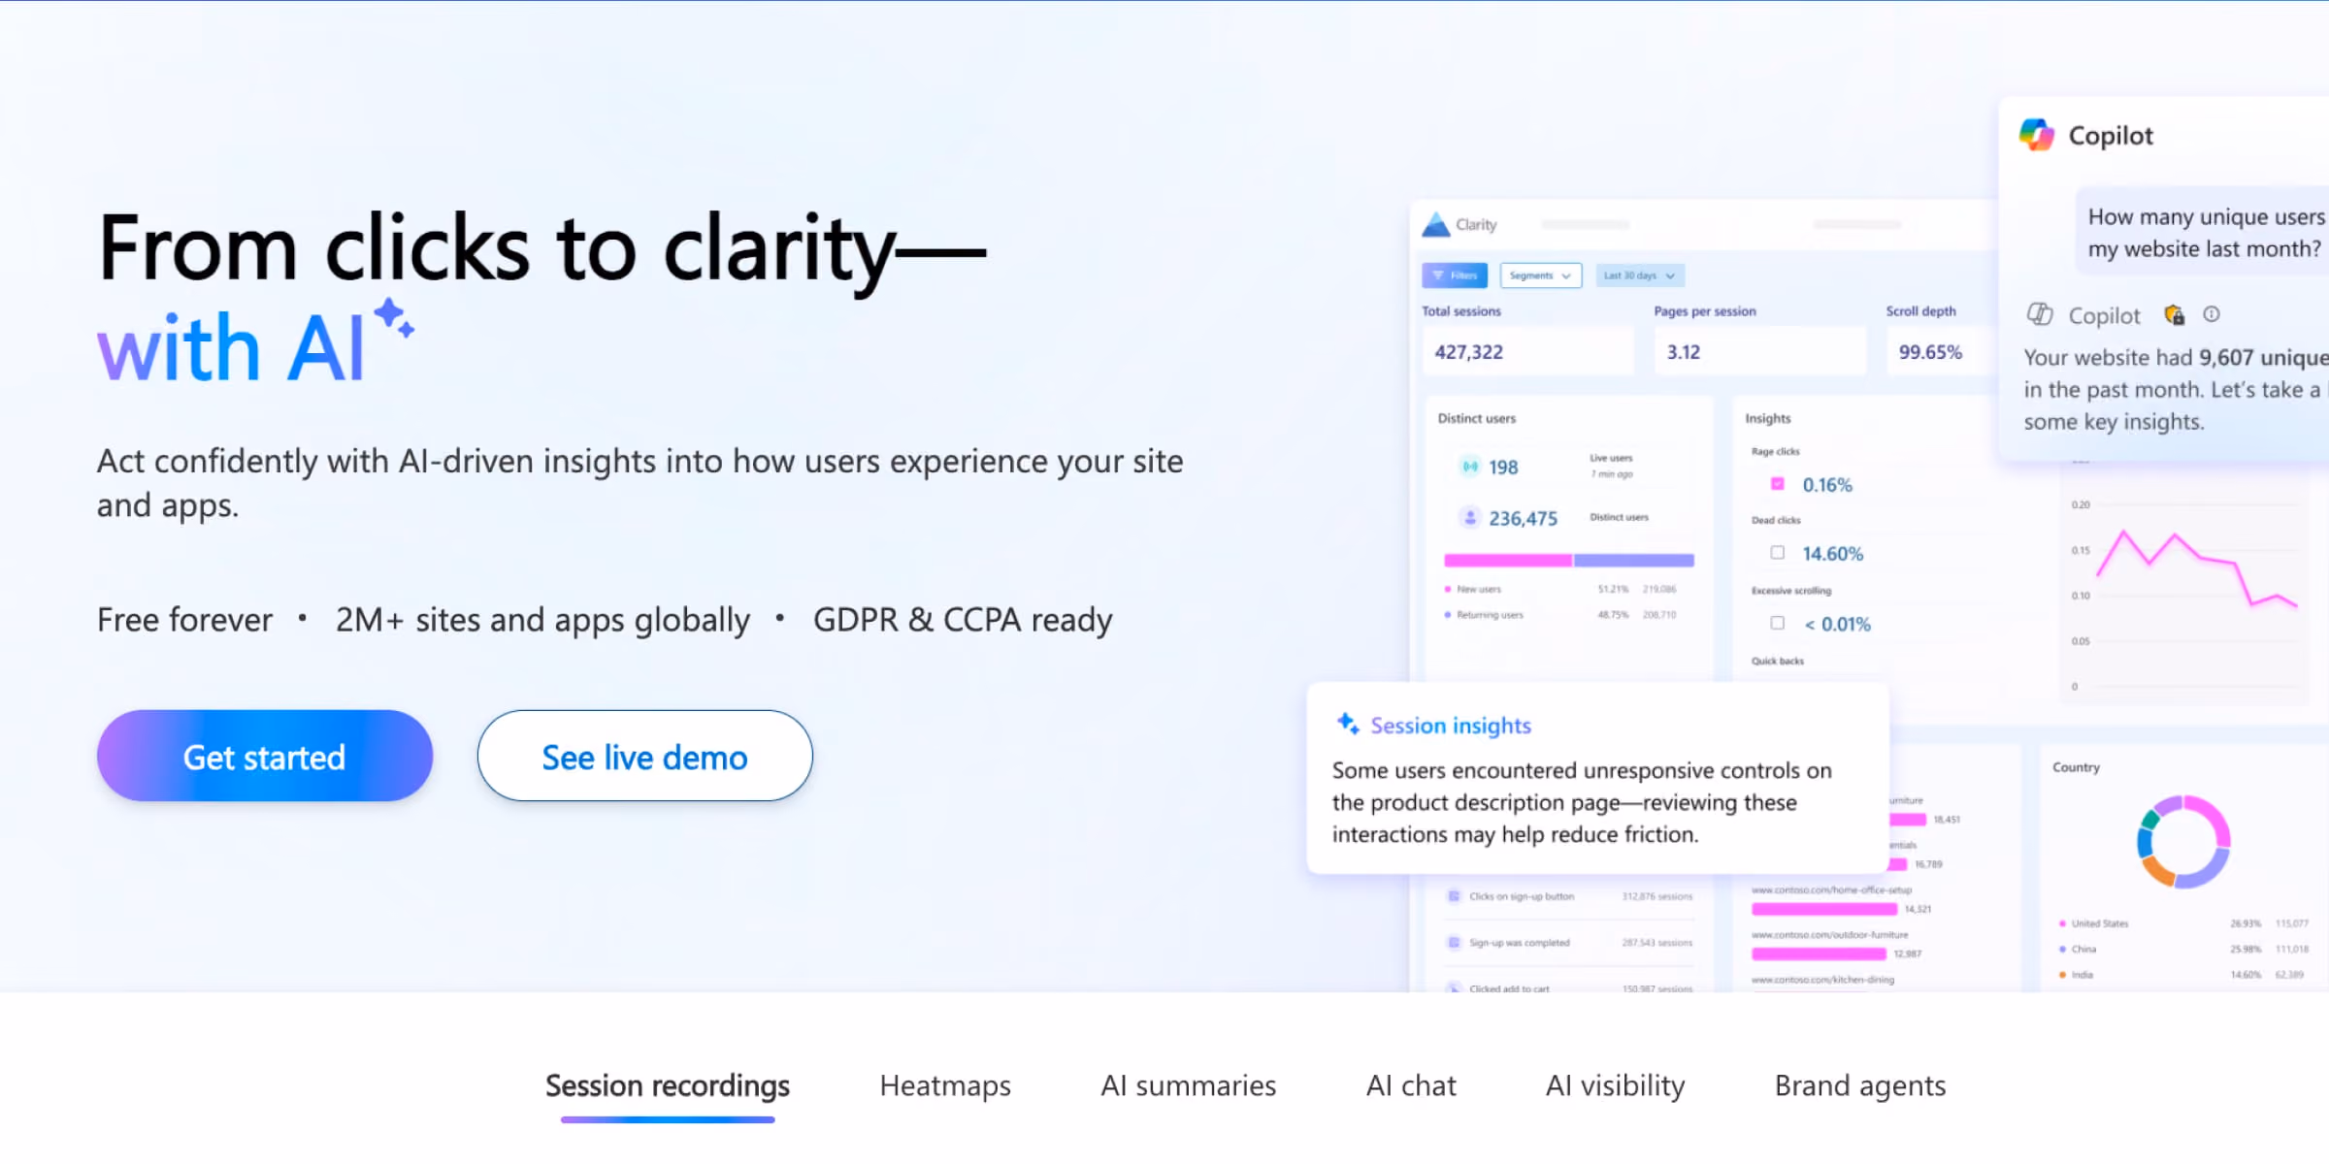Check the Dead clicks checkbox
This screenshot has width=2329, height=1164.
(x=1778, y=552)
